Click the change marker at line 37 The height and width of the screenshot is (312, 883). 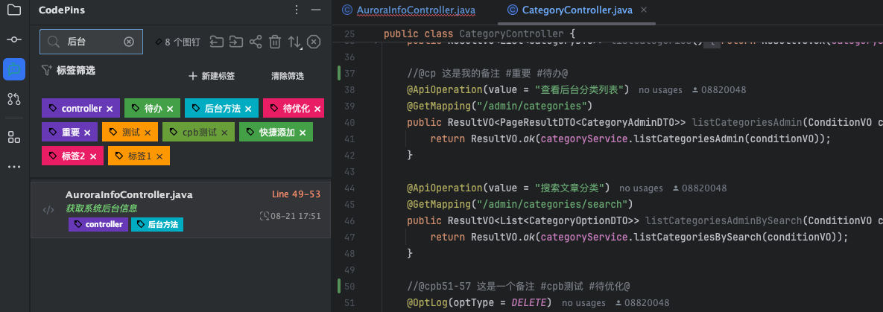click(x=338, y=73)
